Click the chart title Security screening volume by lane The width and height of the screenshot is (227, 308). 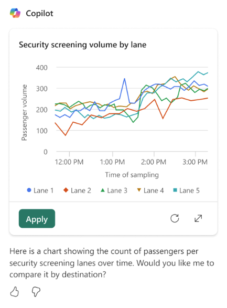(83, 45)
